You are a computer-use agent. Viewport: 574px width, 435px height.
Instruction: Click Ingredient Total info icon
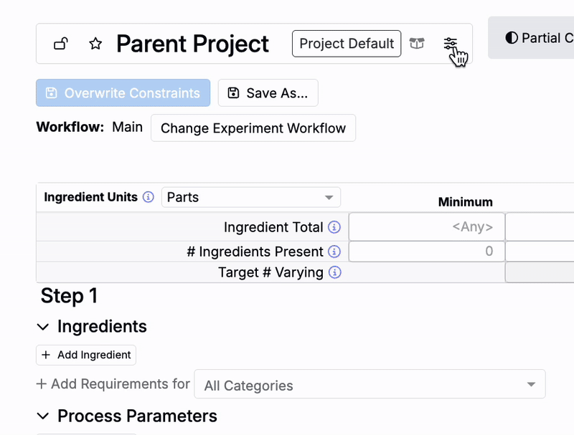(x=334, y=227)
